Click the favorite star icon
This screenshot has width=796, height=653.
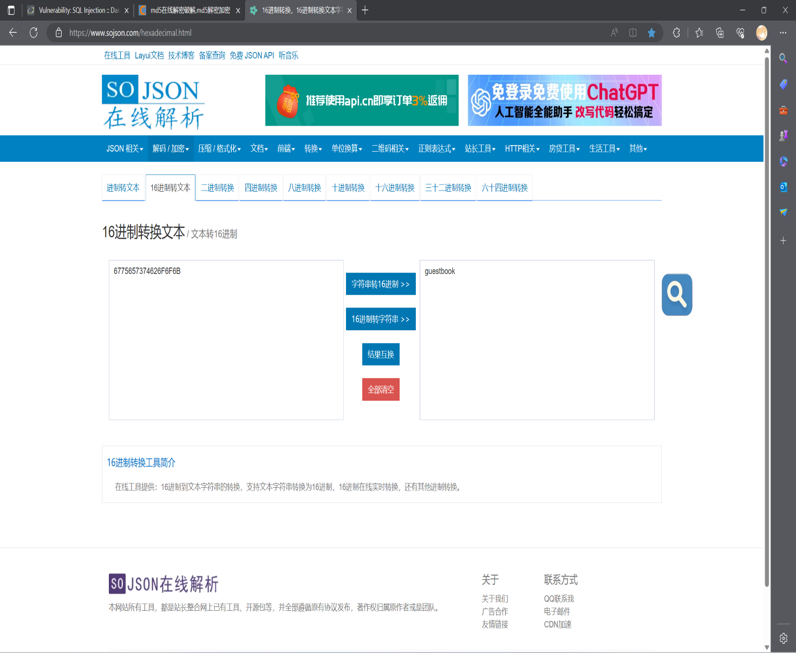[651, 32]
